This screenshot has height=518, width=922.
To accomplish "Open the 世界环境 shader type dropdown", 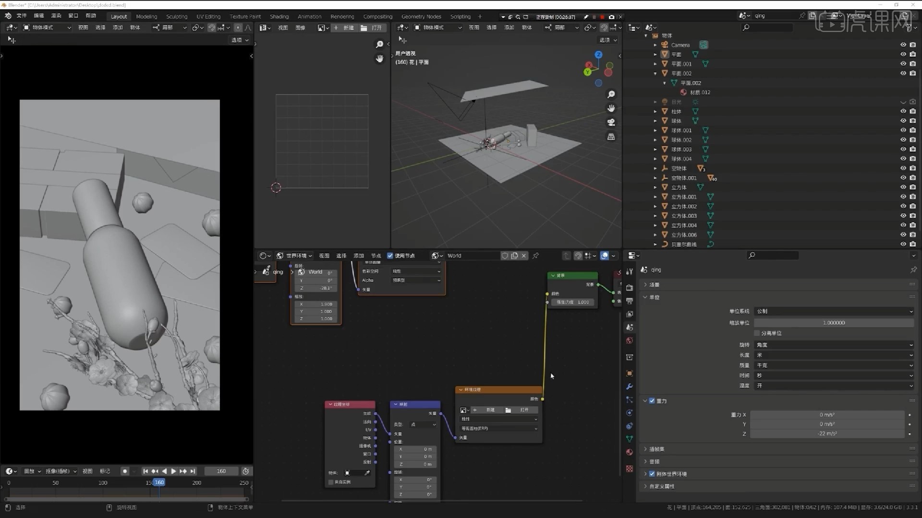I will click(294, 256).
